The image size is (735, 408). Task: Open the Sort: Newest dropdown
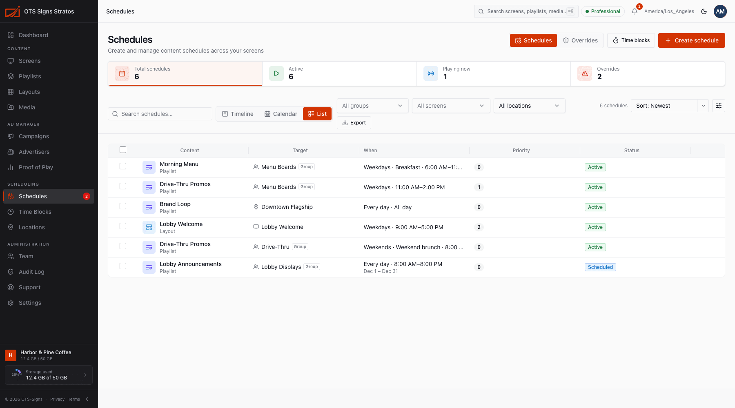pos(670,106)
